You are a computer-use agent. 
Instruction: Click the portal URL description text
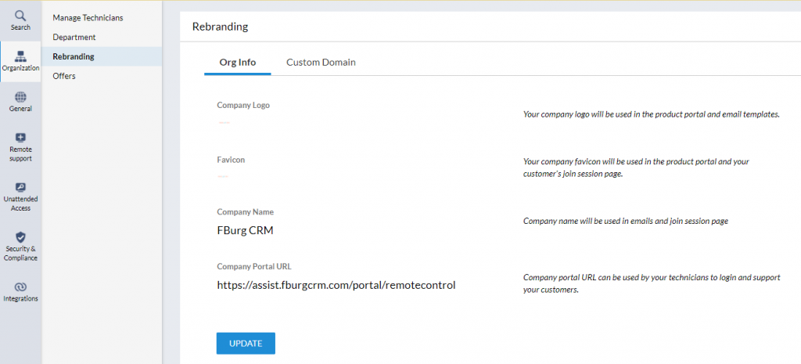(652, 283)
